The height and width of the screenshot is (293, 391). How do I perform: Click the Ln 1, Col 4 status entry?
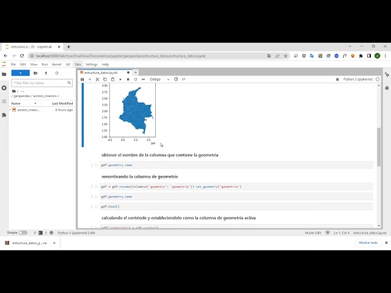click(342, 233)
